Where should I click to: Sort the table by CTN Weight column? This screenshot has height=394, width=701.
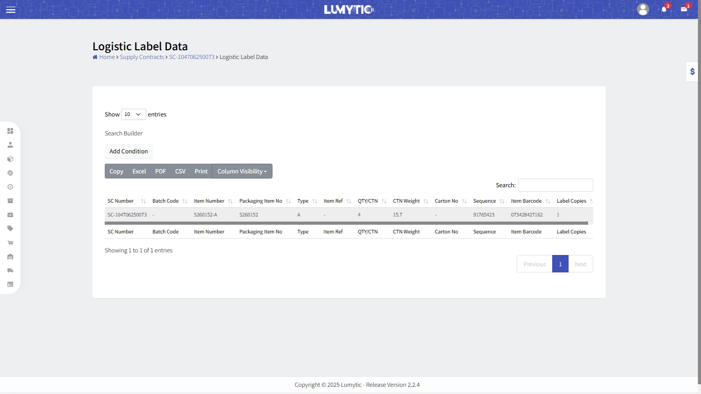406,201
